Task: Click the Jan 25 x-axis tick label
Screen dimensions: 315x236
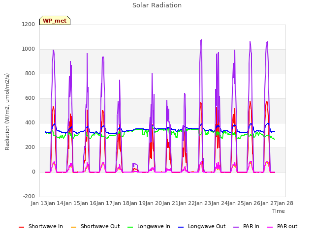Action: (236, 203)
